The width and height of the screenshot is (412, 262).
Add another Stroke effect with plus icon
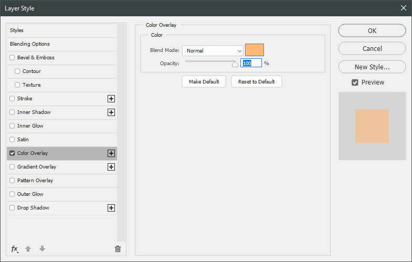(111, 99)
